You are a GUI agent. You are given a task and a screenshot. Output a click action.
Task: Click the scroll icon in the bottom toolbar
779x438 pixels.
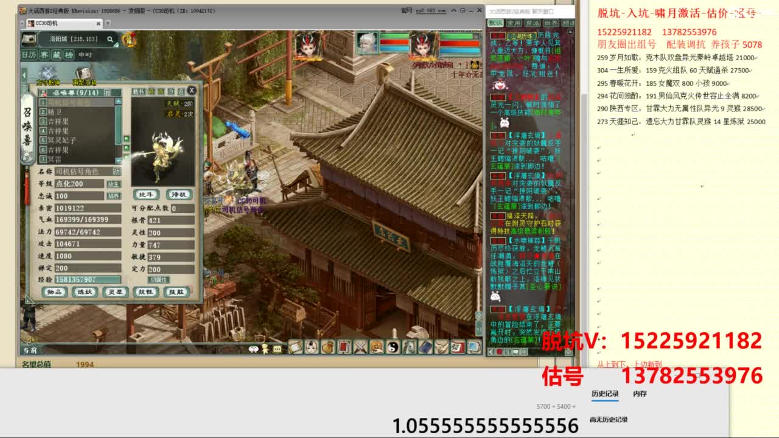(296, 347)
